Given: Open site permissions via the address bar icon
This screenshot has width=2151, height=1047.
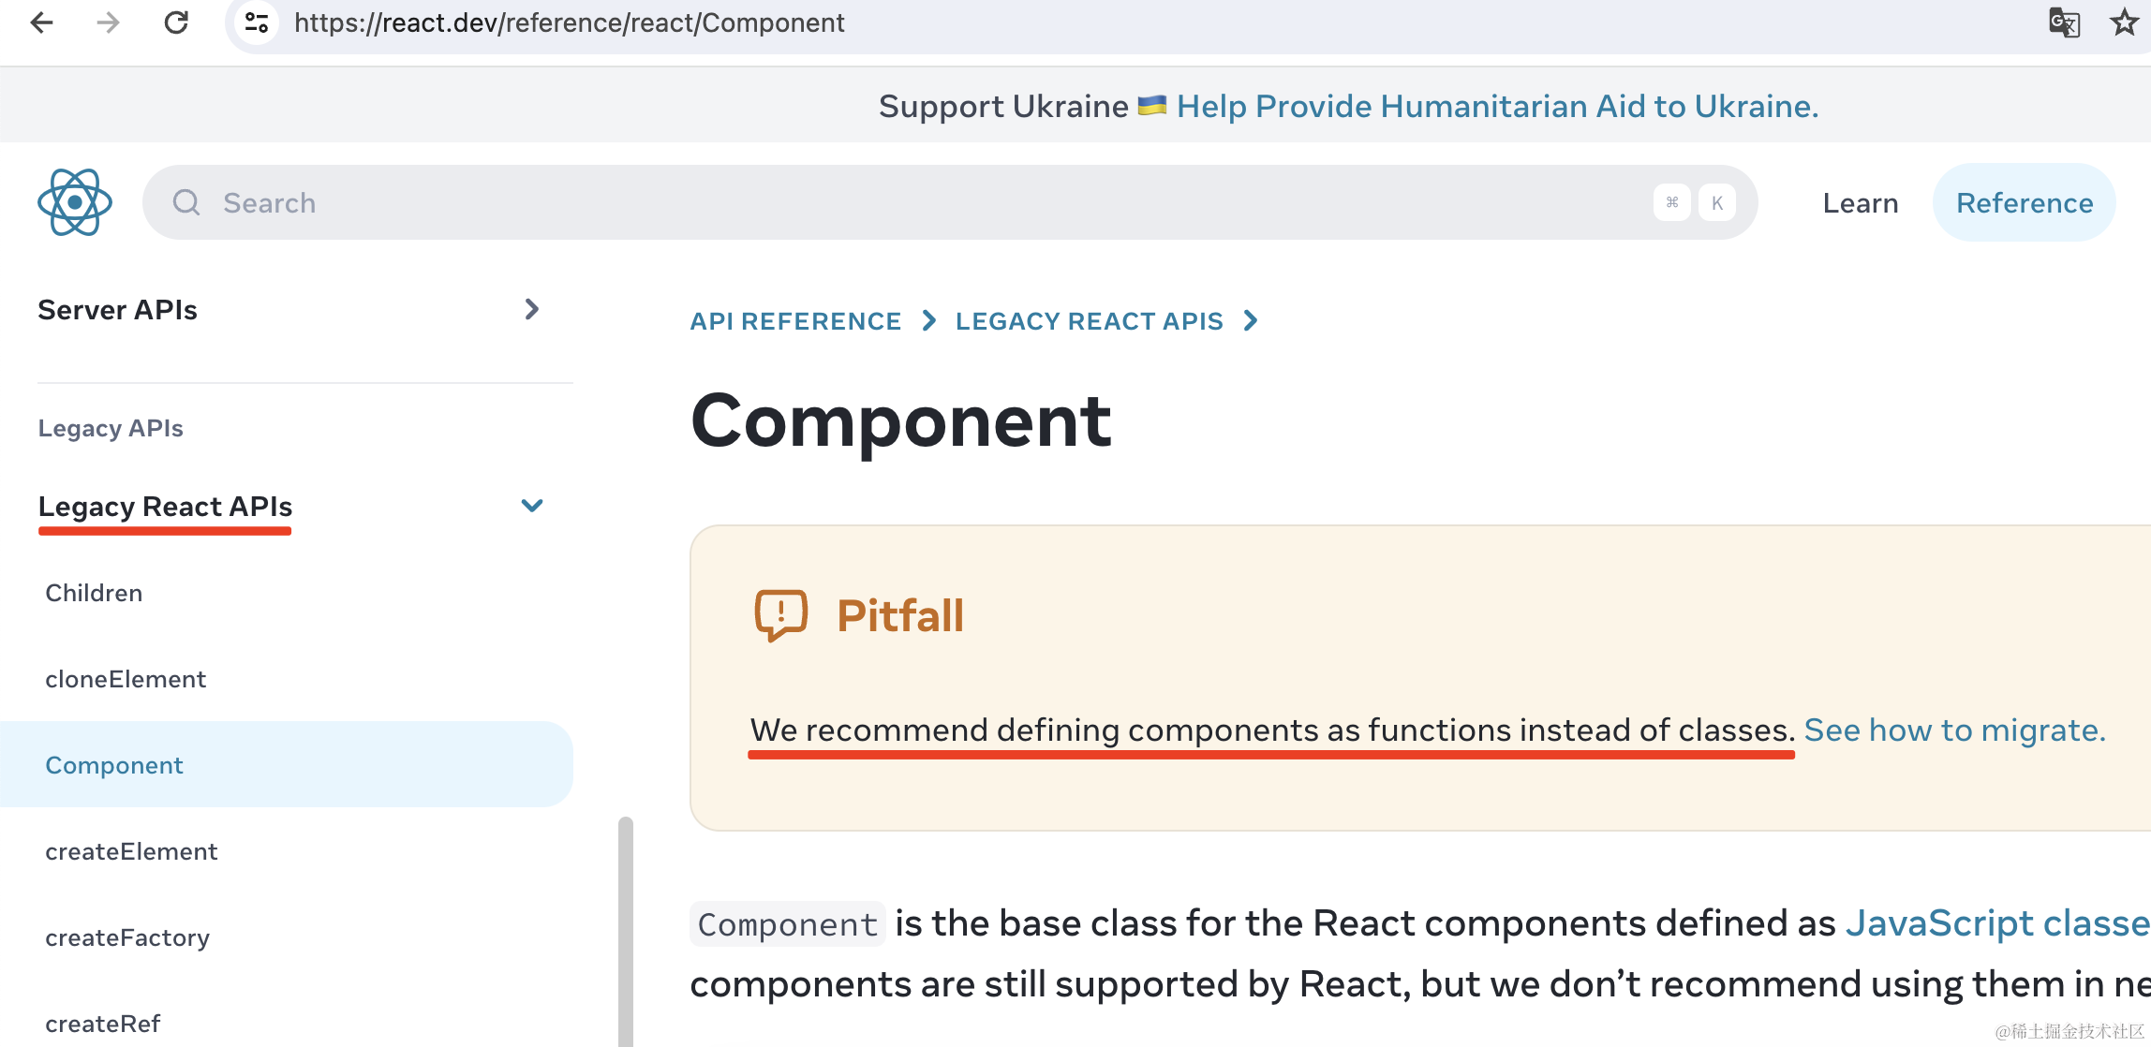Looking at the screenshot, I should [255, 22].
